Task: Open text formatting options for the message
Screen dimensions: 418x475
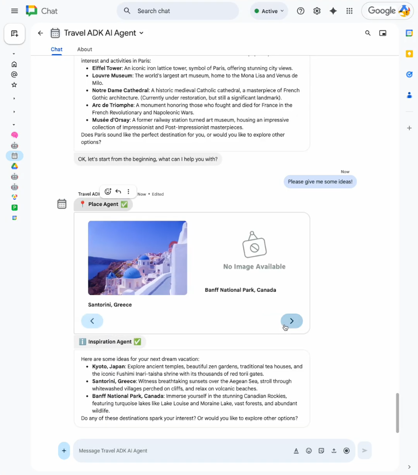Action: (296, 450)
